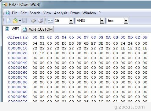
Task: Select offset row 00000010
Action: tap(18, 48)
